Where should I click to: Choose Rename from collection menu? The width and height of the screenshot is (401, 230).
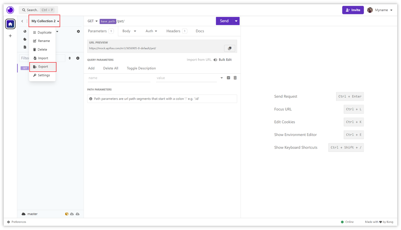42,41
